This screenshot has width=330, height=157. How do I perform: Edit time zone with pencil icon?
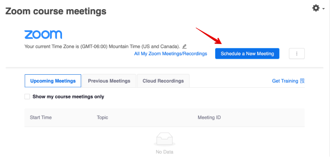pyautogui.click(x=184, y=46)
